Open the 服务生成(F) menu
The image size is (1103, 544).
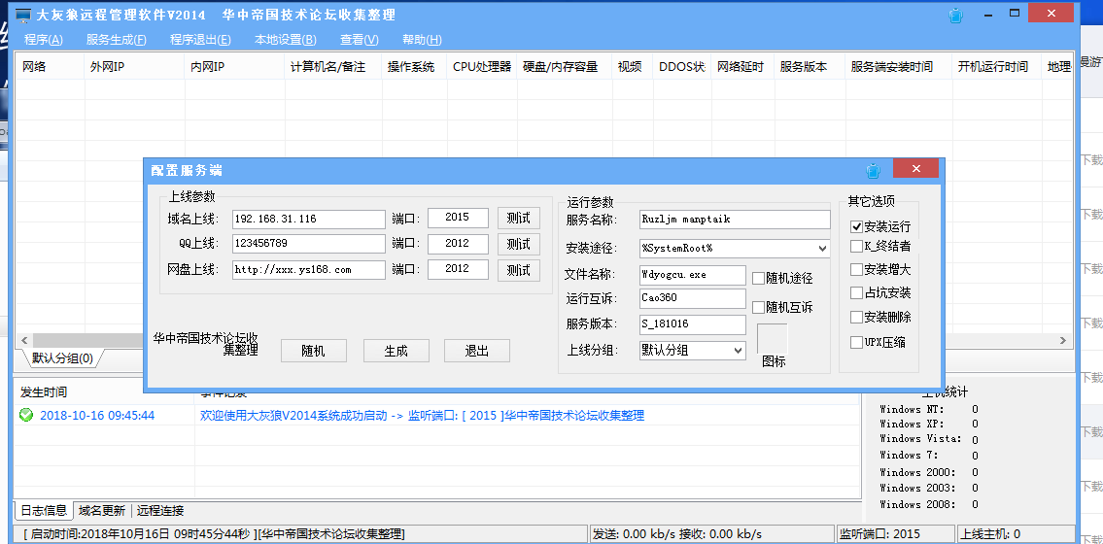tap(116, 40)
